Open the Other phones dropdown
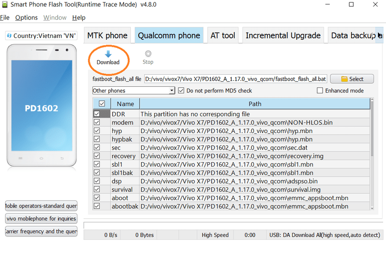 [133, 90]
